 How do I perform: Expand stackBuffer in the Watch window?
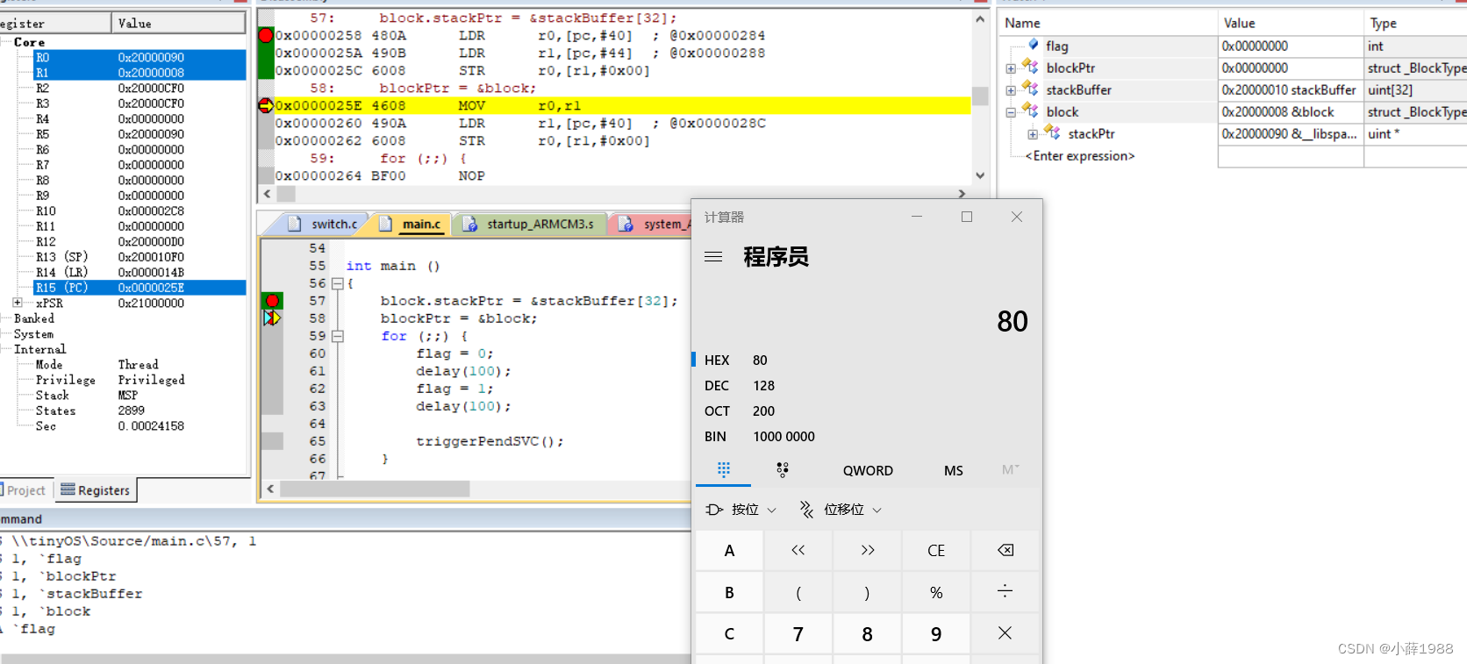1011,90
